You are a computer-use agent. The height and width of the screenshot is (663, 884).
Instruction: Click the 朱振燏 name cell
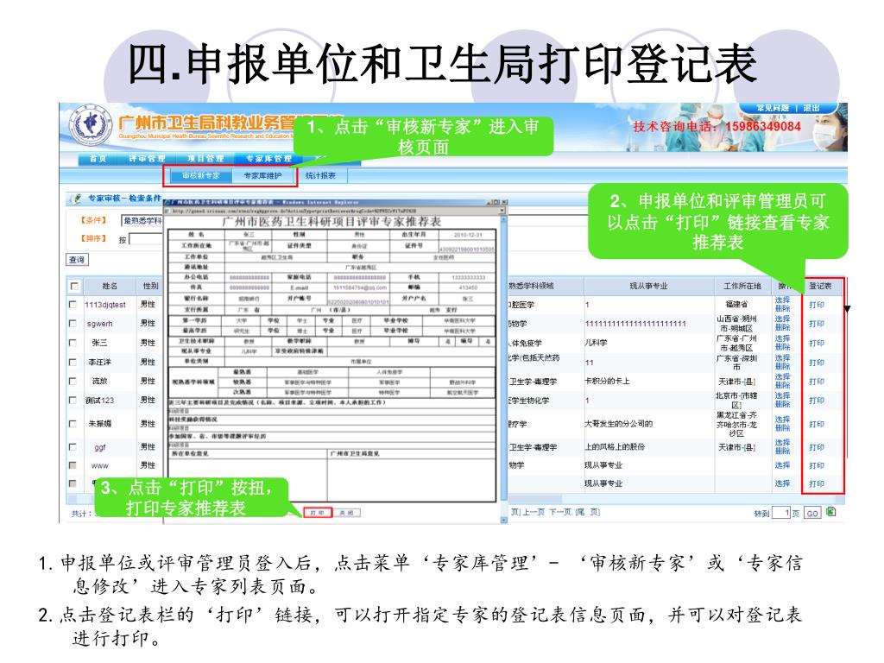click(100, 423)
